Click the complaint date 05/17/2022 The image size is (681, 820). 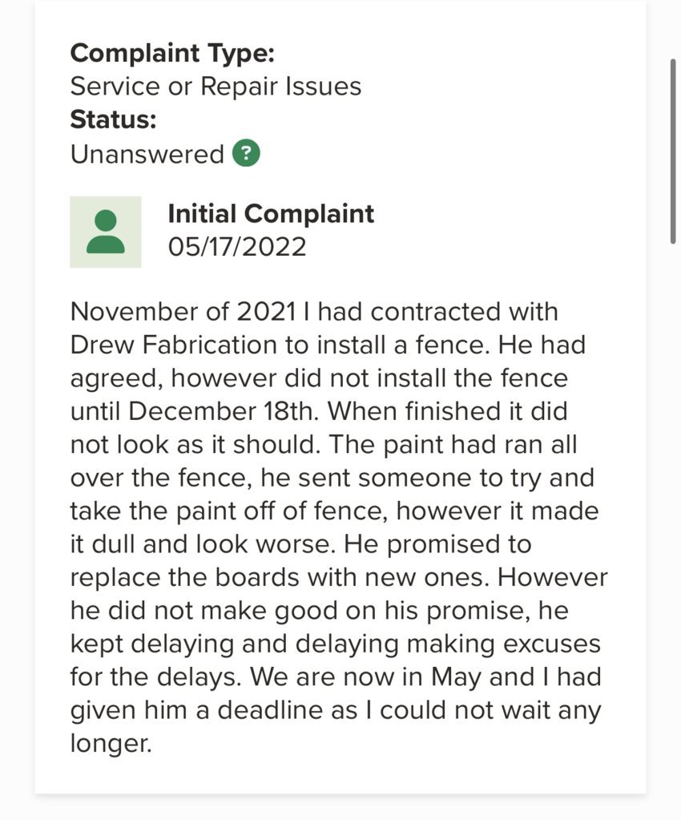pos(237,247)
